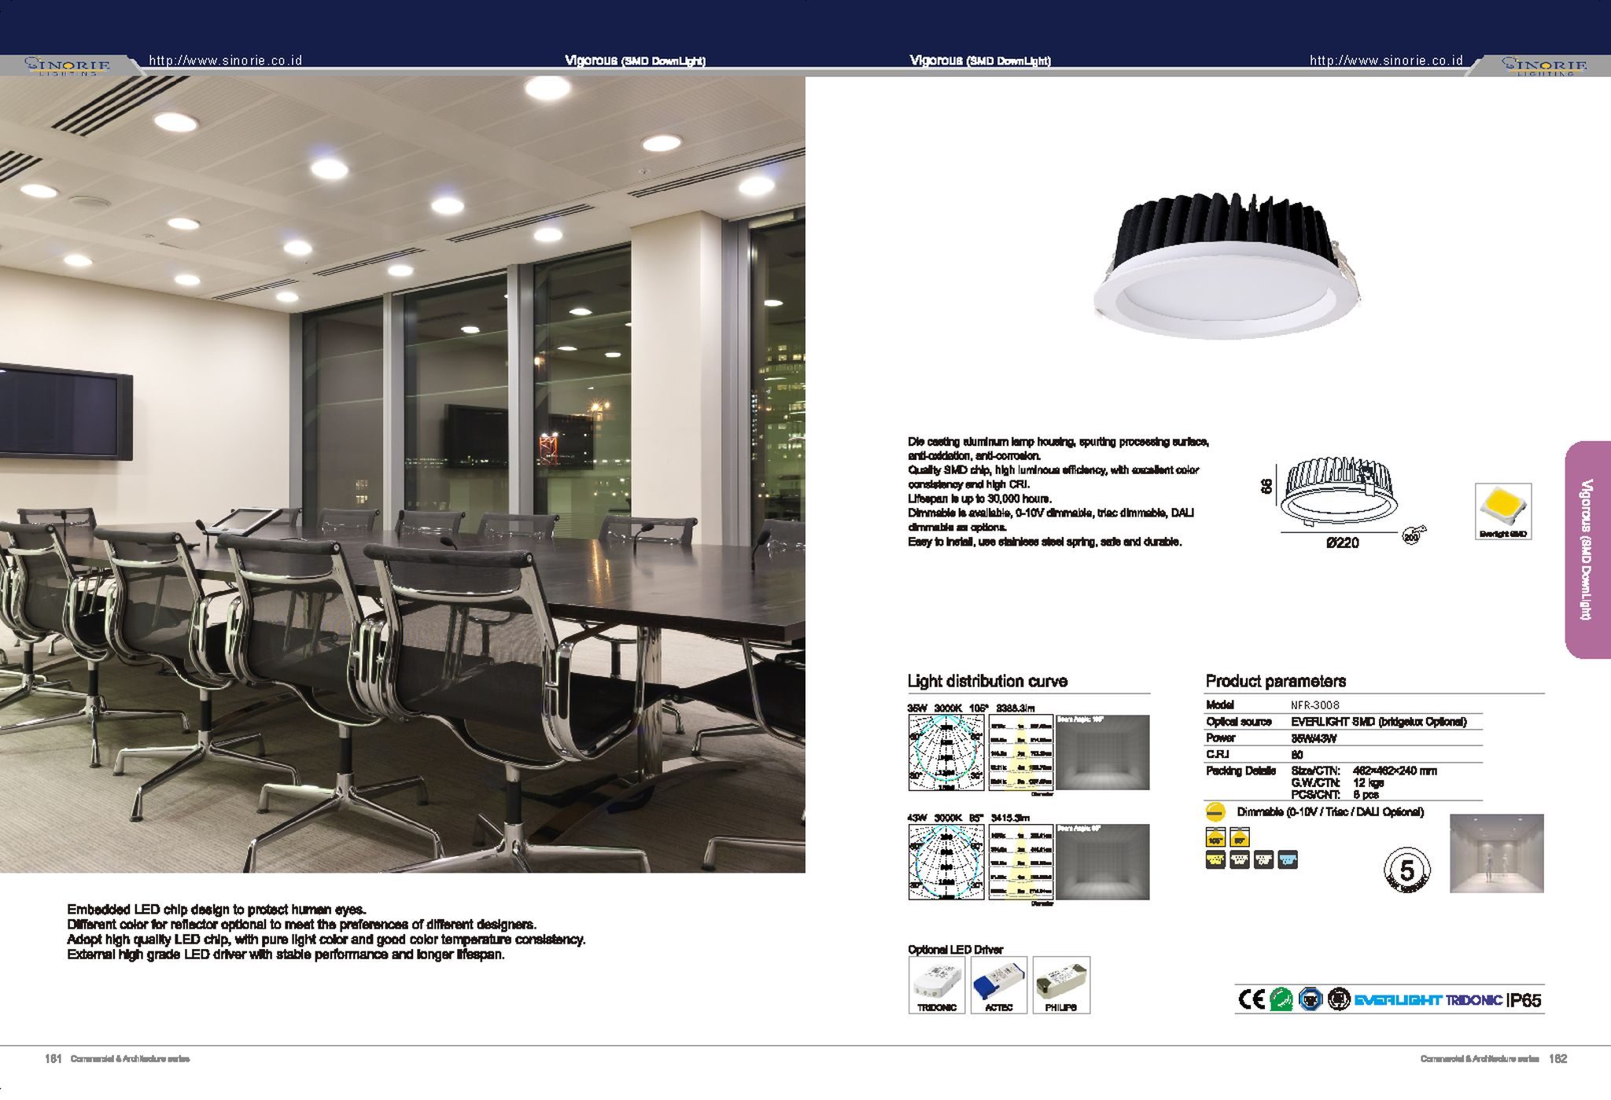Click the TRIDONIC LED driver thumbnail
This screenshot has width=1611, height=1100.
pyautogui.click(x=936, y=984)
